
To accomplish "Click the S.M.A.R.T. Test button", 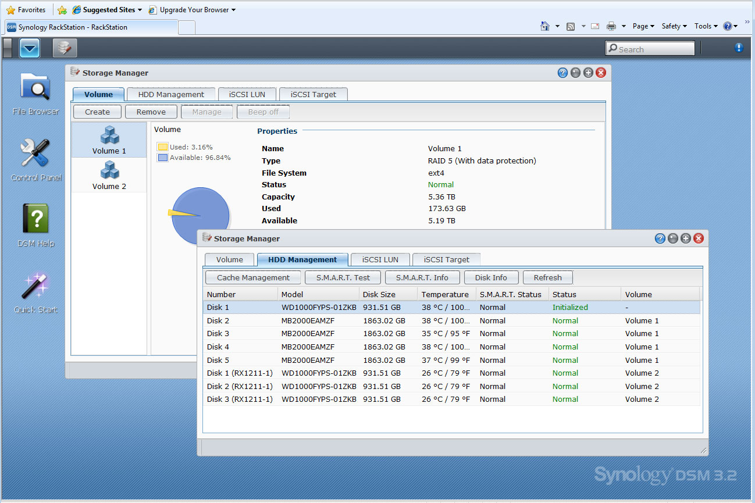I will click(343, 278).
